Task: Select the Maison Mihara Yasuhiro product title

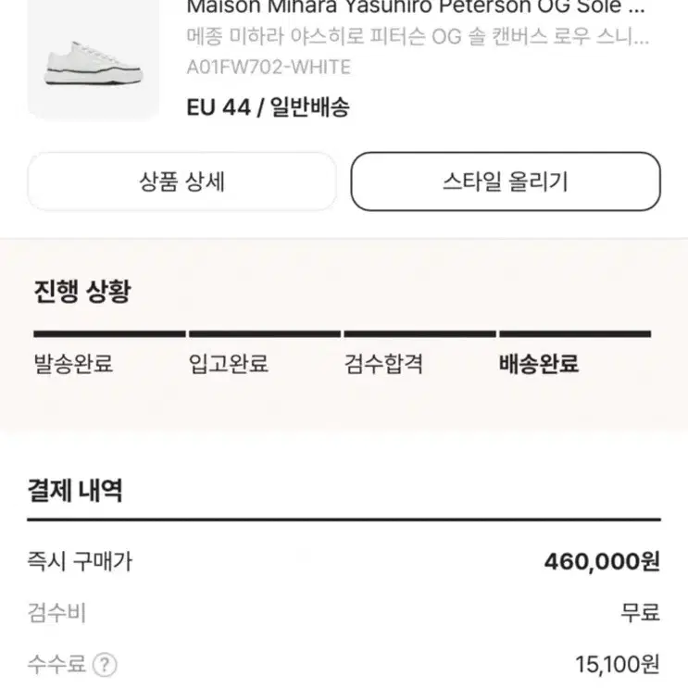Action: tap(416, 7)
